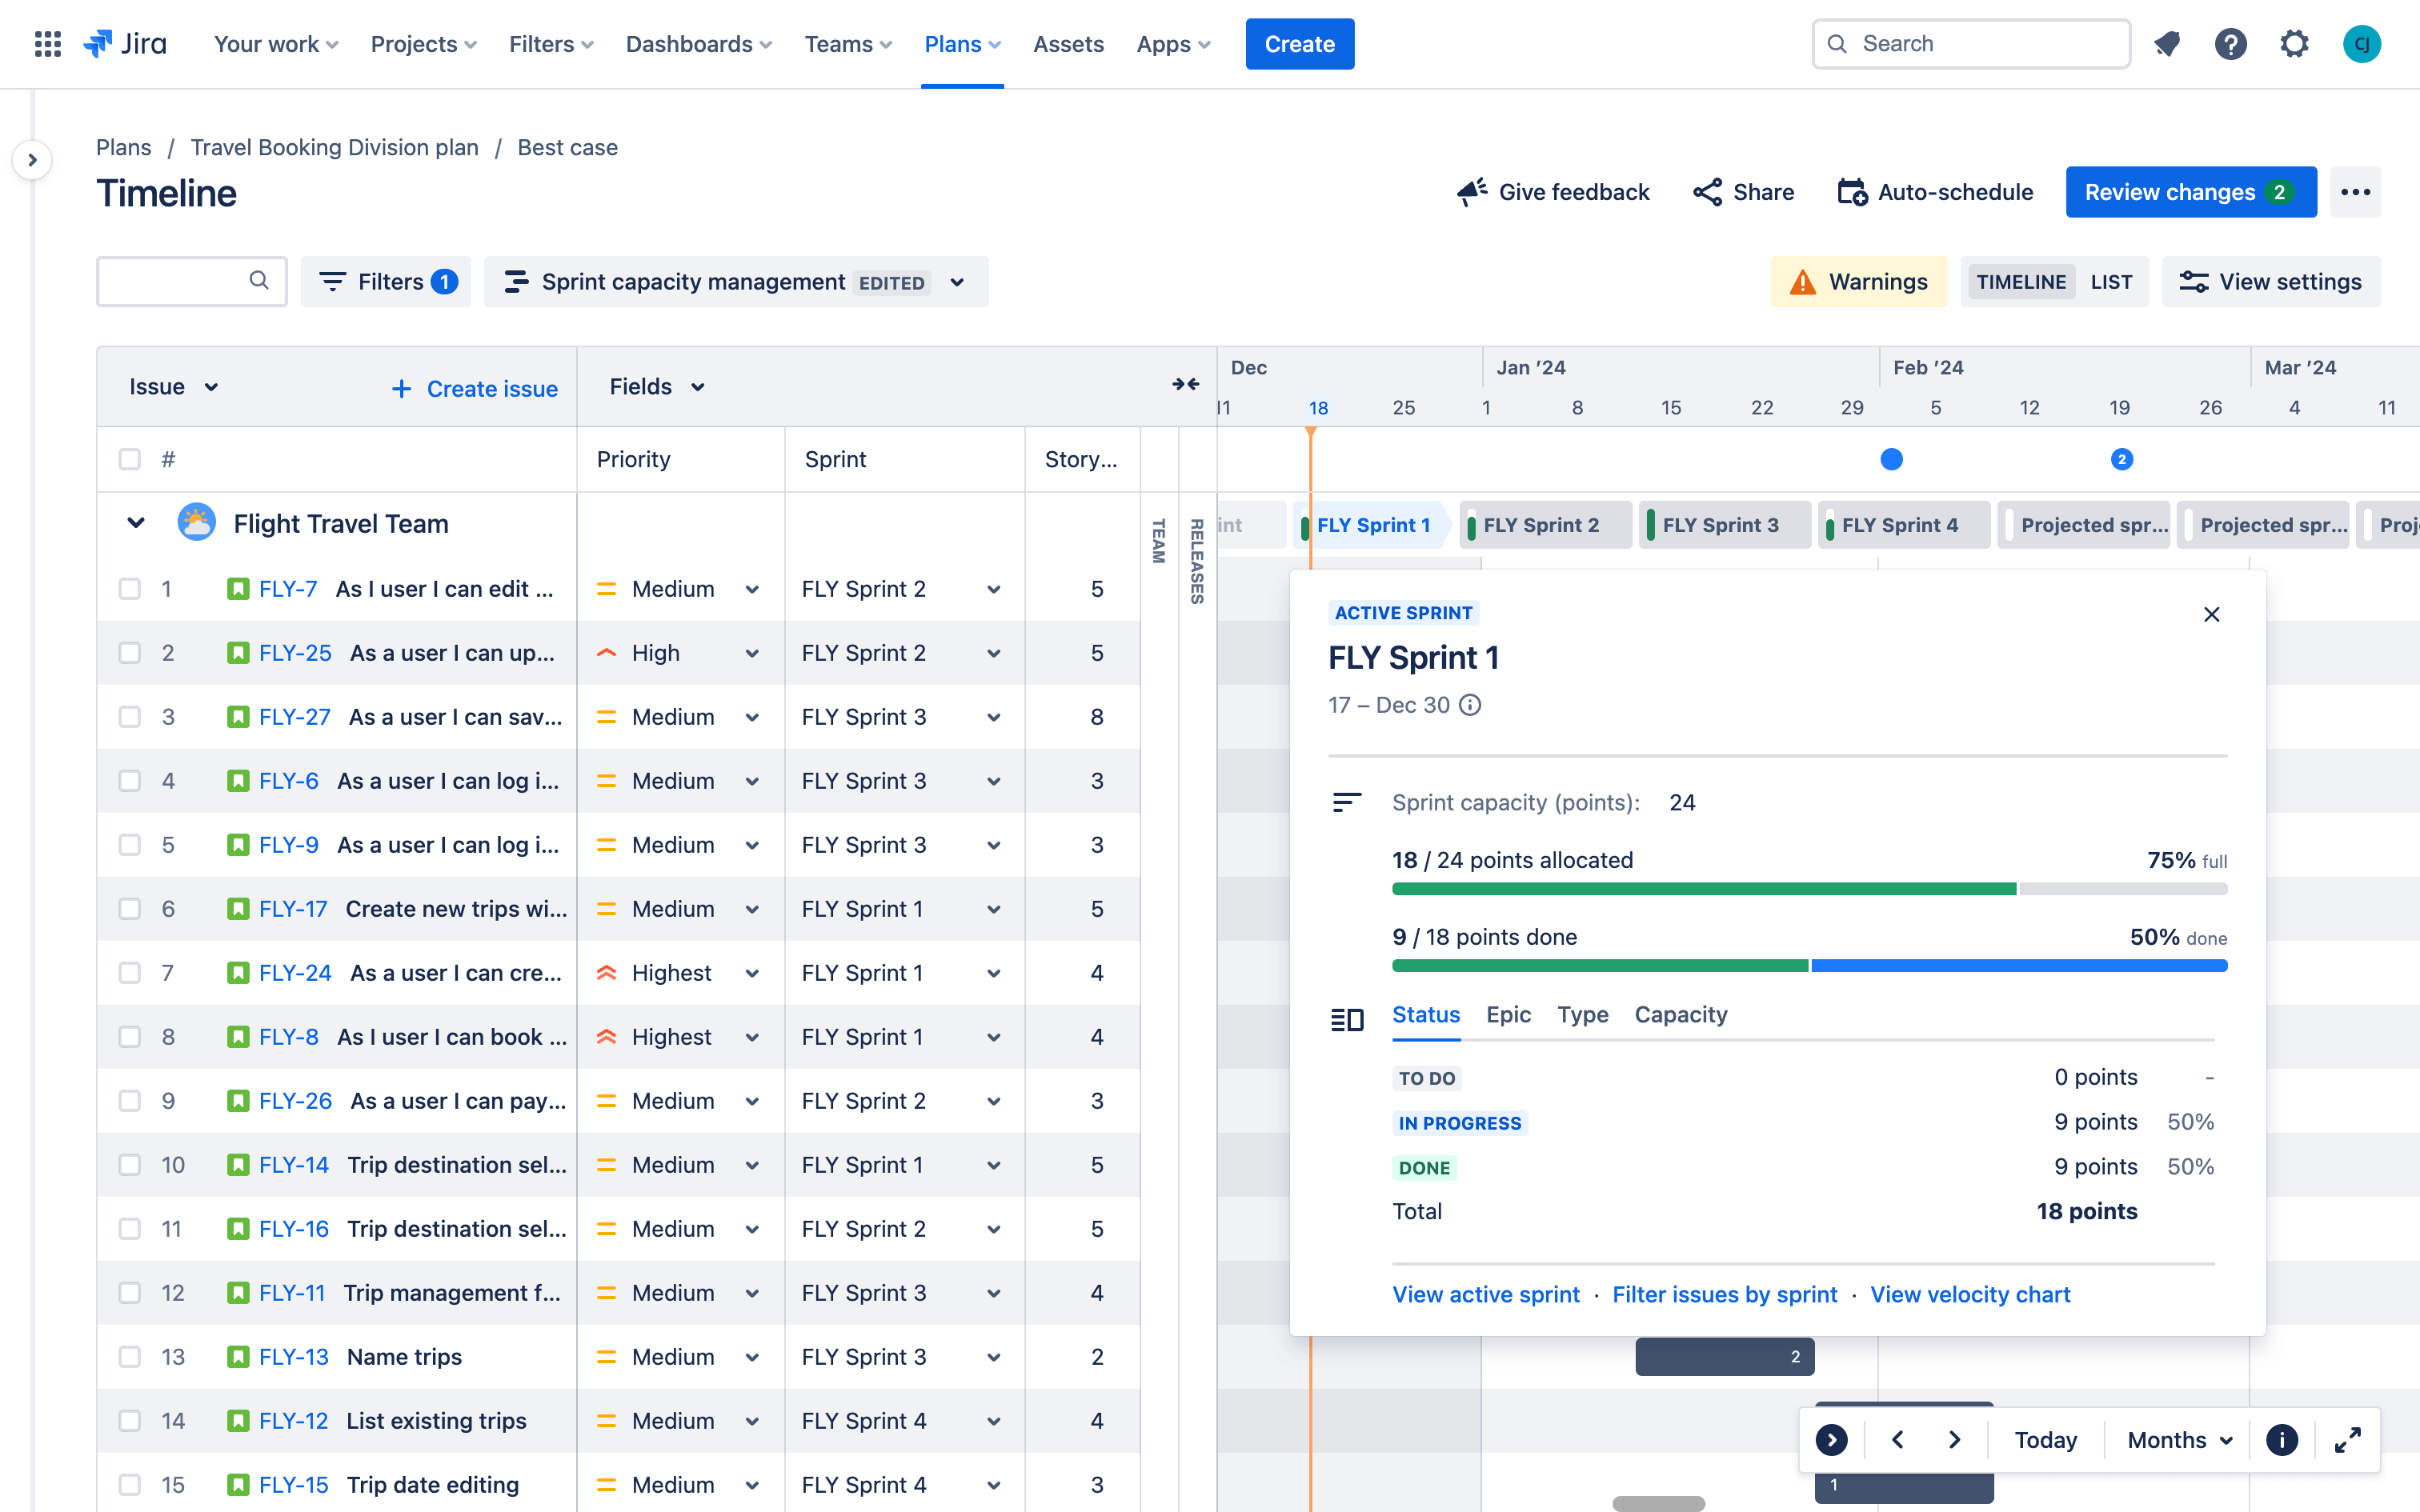Click the Auto-schedule icon button
The image size is (2420, 1512).
tap(1850, 192)
